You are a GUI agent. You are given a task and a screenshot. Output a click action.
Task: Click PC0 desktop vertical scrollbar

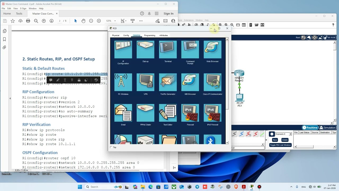[x=227, y=91]
